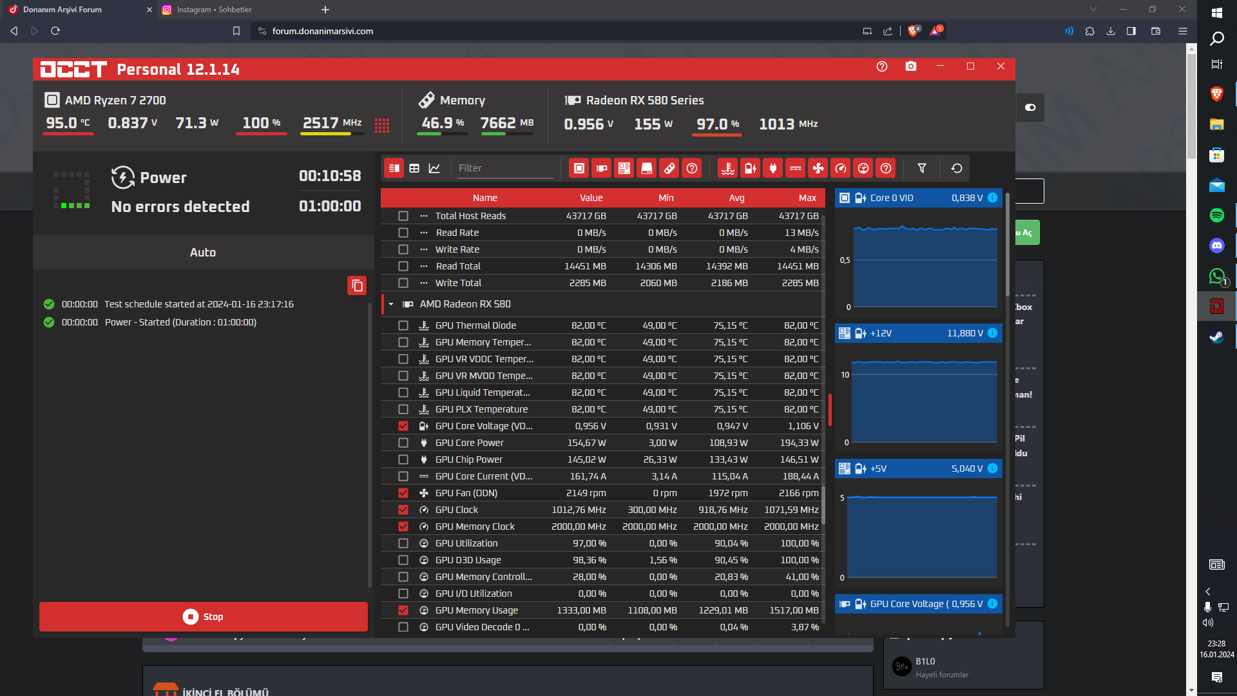This screenshot has width=1237, height=696.
Task: Click the sensor Filter text field
Action: click(x=504, y=168)
